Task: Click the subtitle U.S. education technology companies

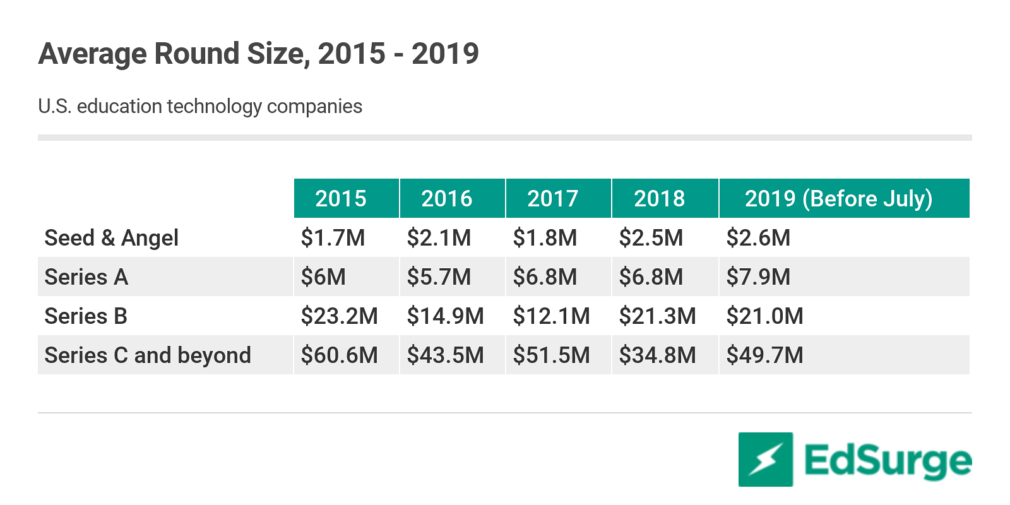Action: click(200, 106)
